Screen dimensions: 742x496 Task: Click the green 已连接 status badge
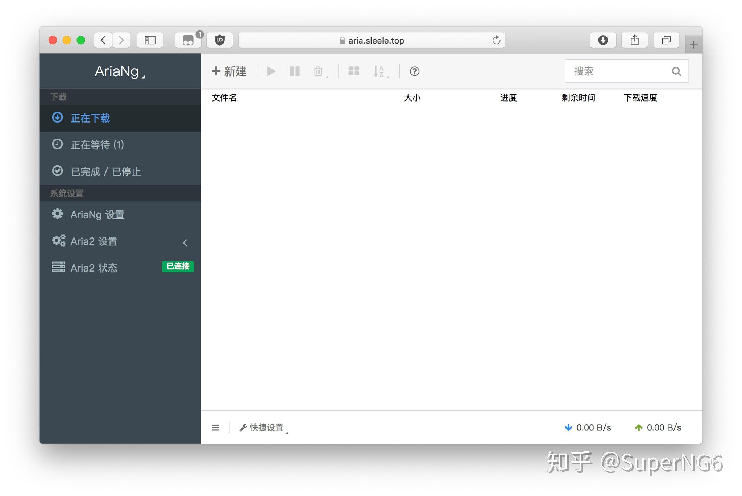point(177,266)
